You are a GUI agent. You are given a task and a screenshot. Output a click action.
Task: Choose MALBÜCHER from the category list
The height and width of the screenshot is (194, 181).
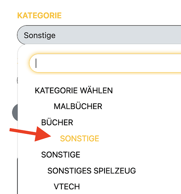click(x=78, y=106)
